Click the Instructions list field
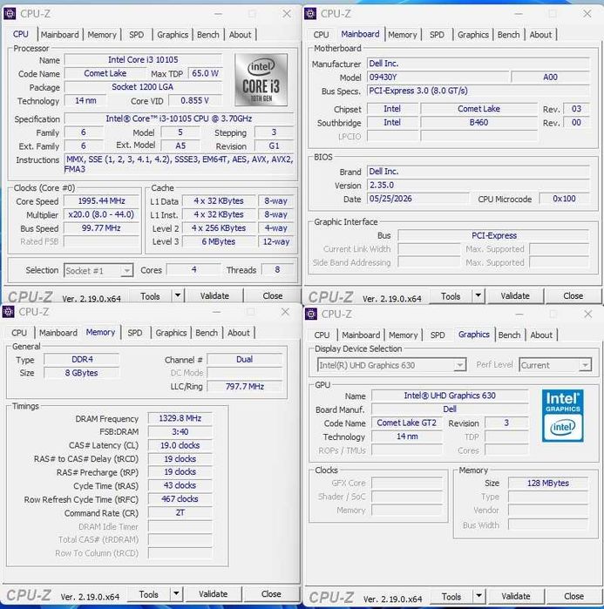The height and width of the screenshot is (609, 604). (179, 164)
